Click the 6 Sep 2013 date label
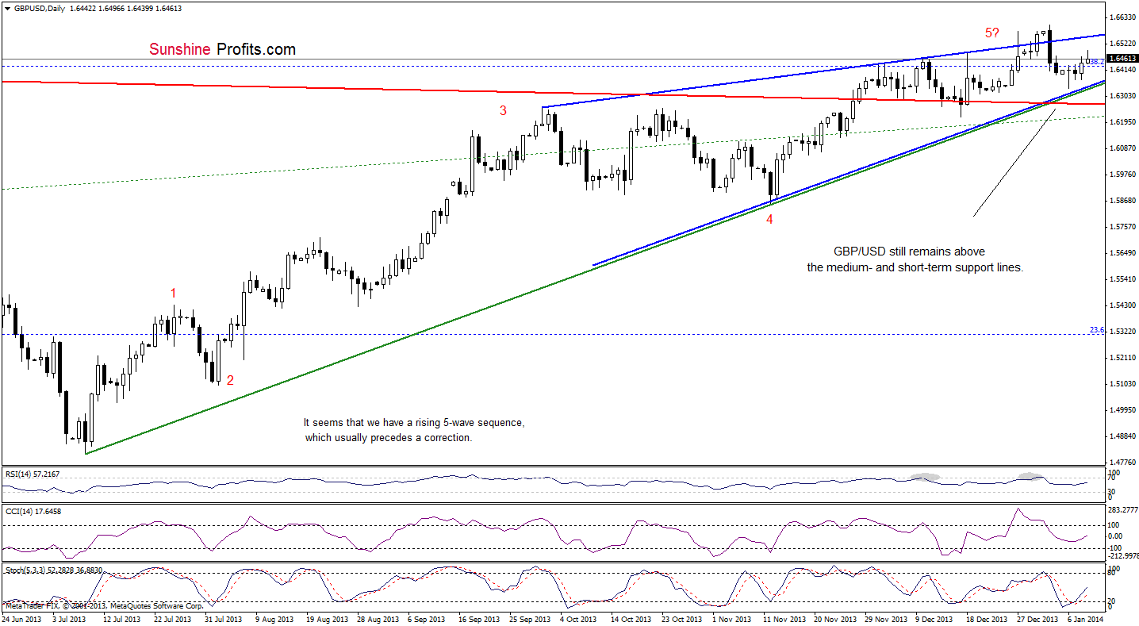1139x626 pixels. pyautogui.click(x=426, y=618)
